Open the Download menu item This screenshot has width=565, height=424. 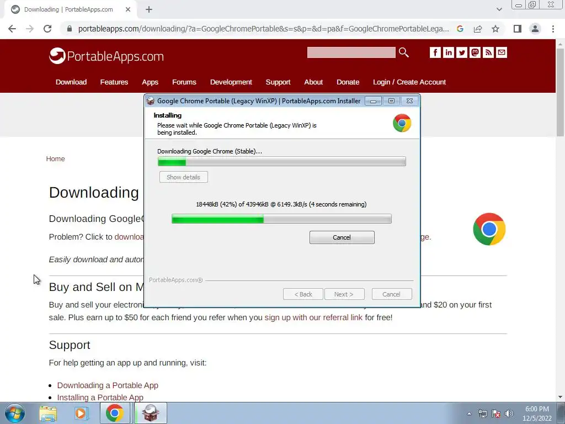tap(71, 82)
